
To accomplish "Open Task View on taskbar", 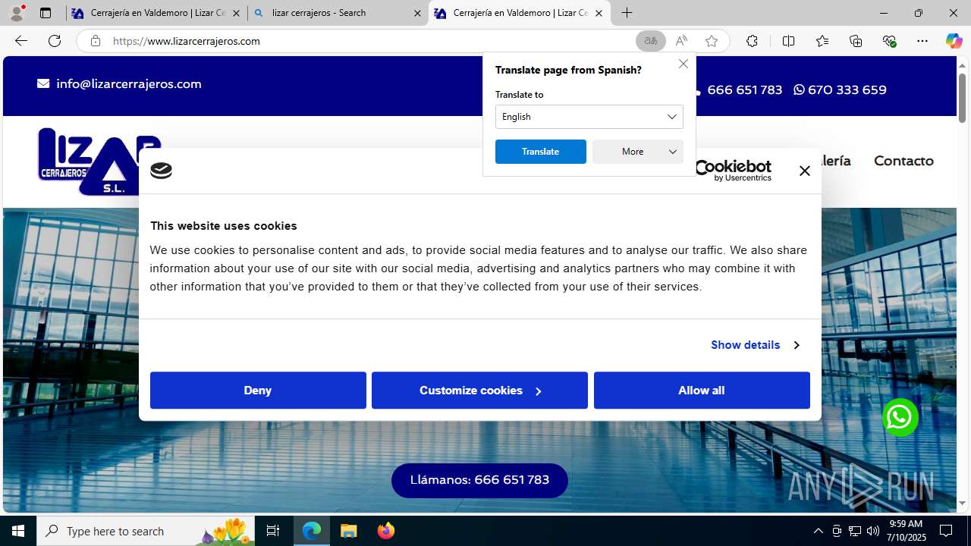I will (x=273, y=531).
